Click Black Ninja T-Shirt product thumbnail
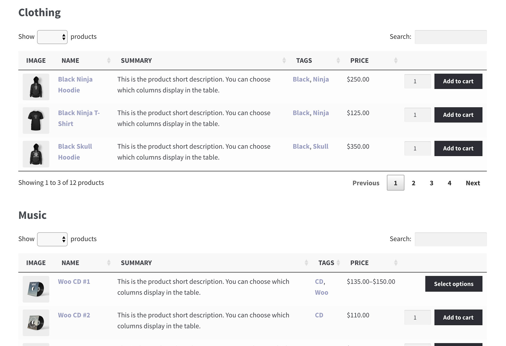Image resolution: width=506 pixels, height=346 pixels. 36,120
